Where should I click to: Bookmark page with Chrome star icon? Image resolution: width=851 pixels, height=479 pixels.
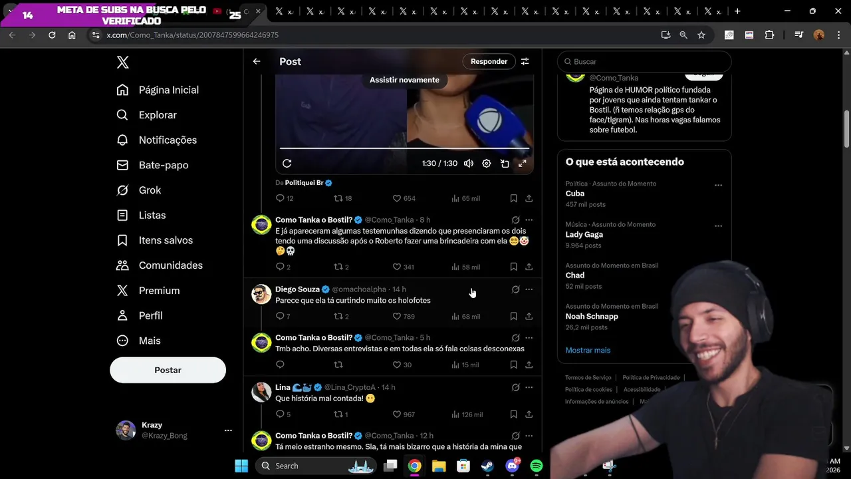[701, 35]
